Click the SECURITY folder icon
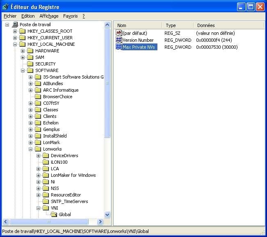The image size is (267, 237). click(30, 64)
